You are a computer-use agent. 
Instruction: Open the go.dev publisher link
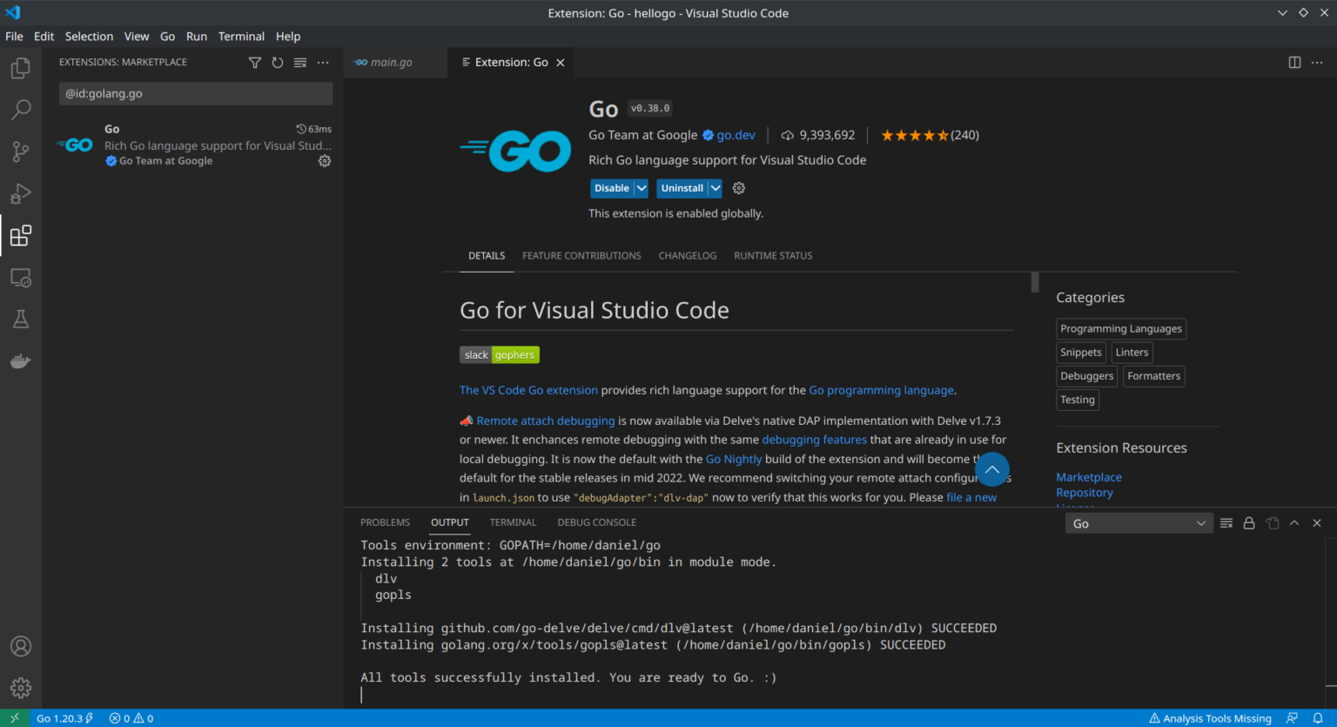coord(735,135)
